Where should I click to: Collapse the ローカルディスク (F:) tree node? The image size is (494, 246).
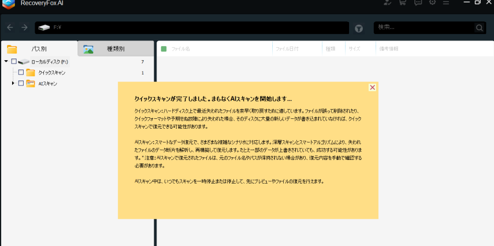[6, 61]
